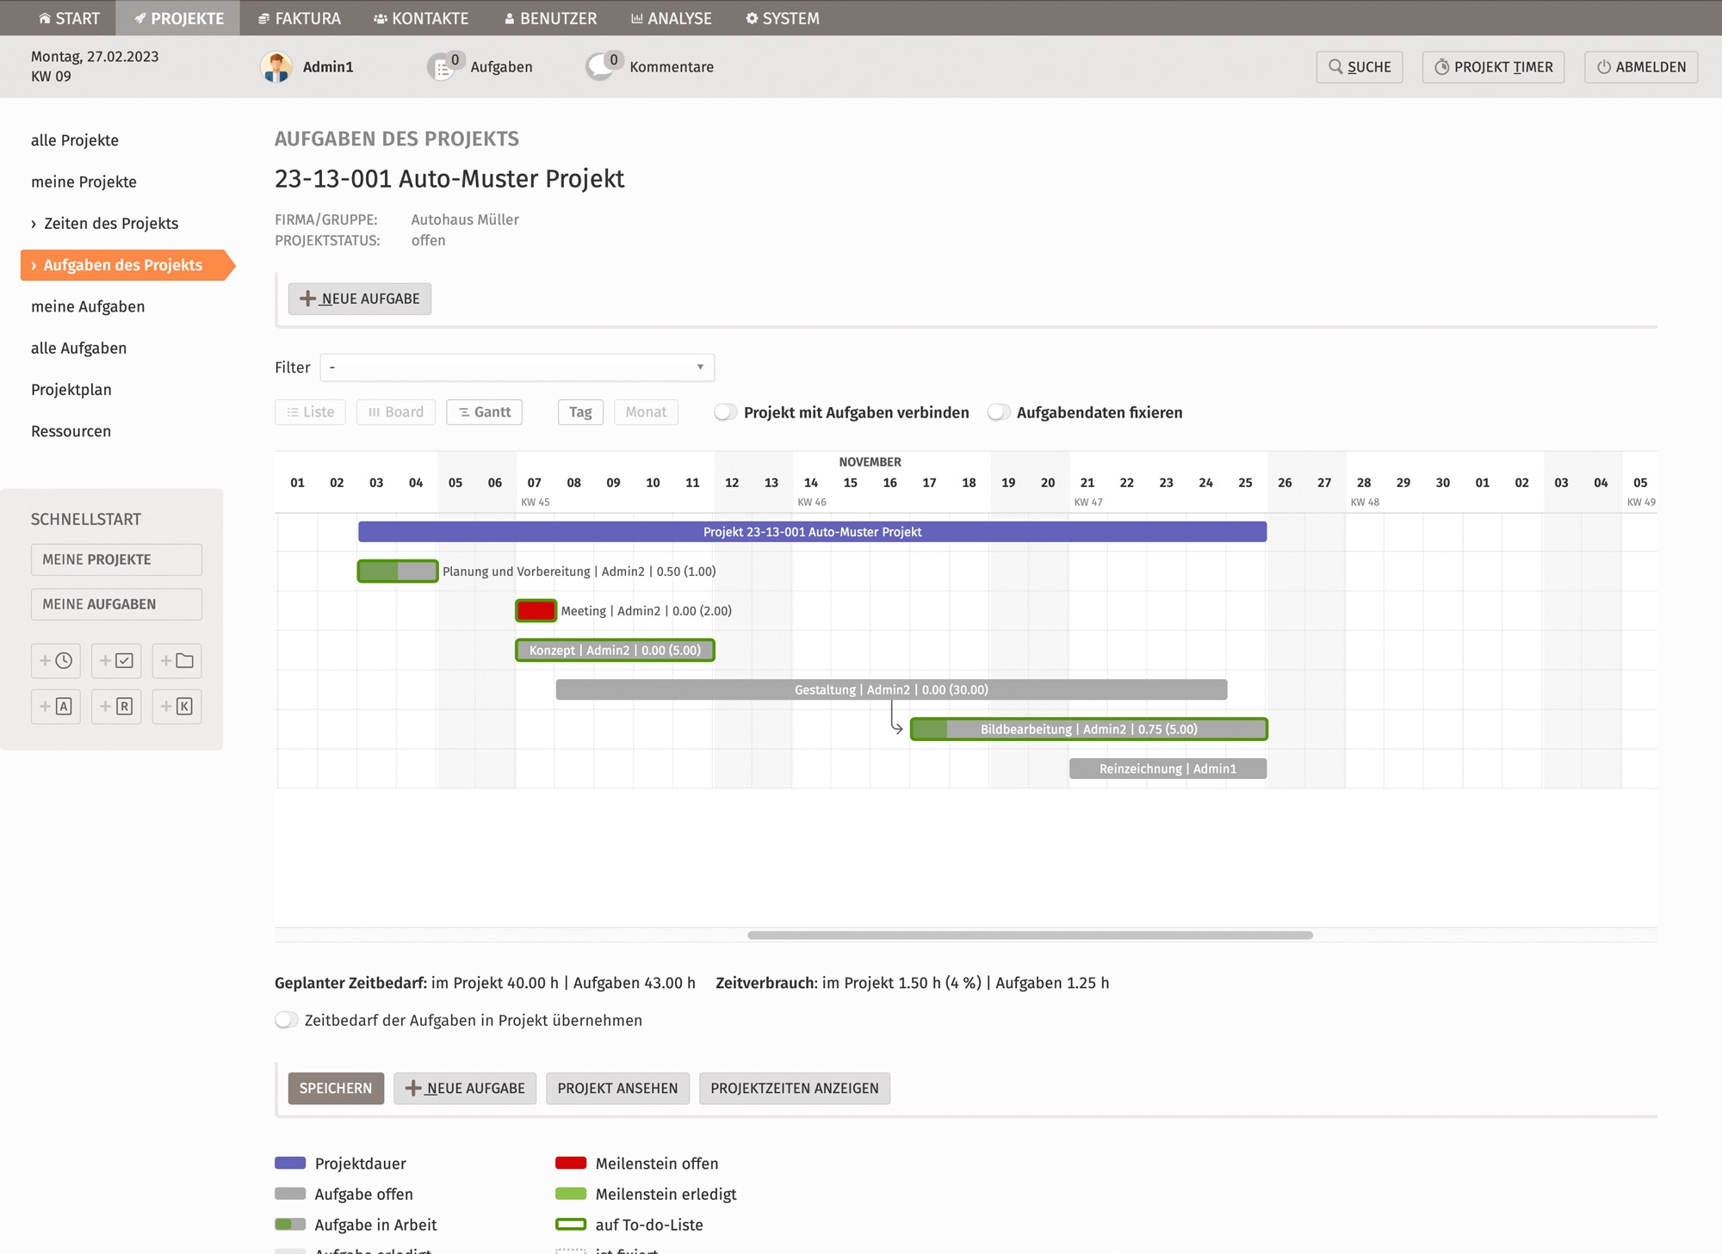Click the PROJEKT TIMER button
1722x1254 pixels.
tap(1493, 67)
